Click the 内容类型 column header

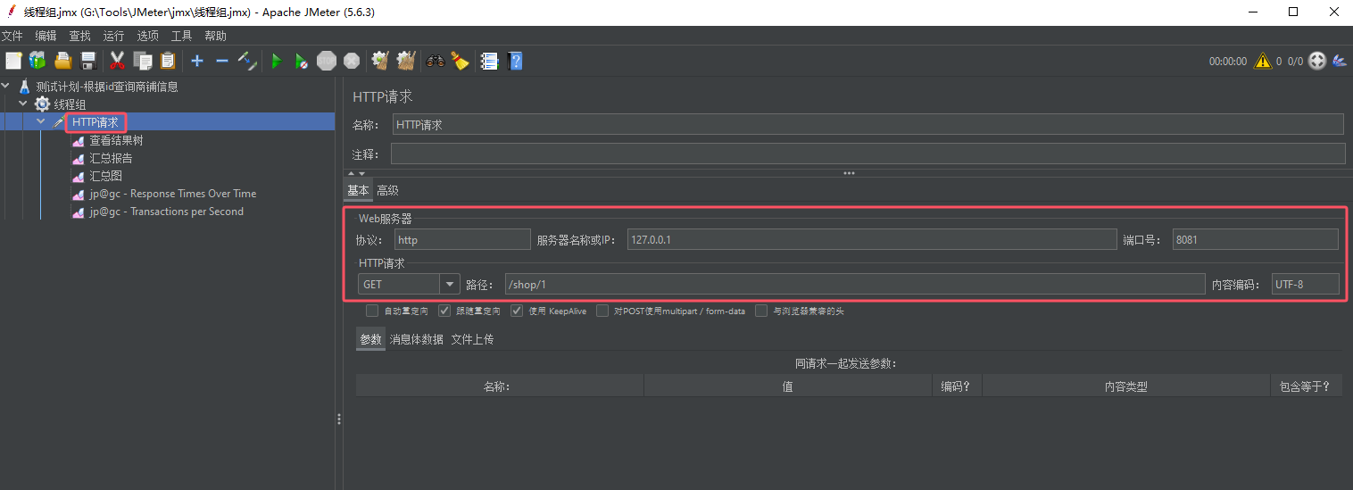coord(1125,386)
